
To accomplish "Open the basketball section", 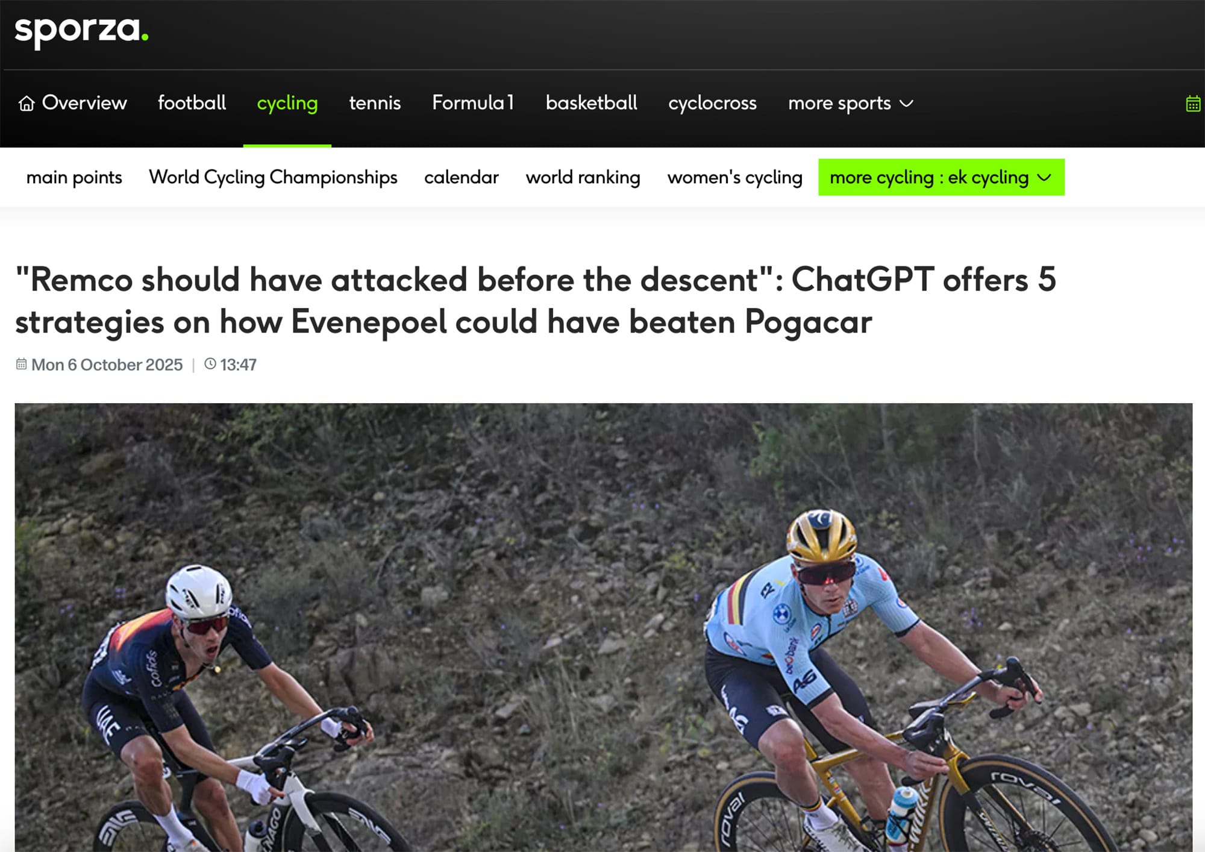I will coord(591,102).
